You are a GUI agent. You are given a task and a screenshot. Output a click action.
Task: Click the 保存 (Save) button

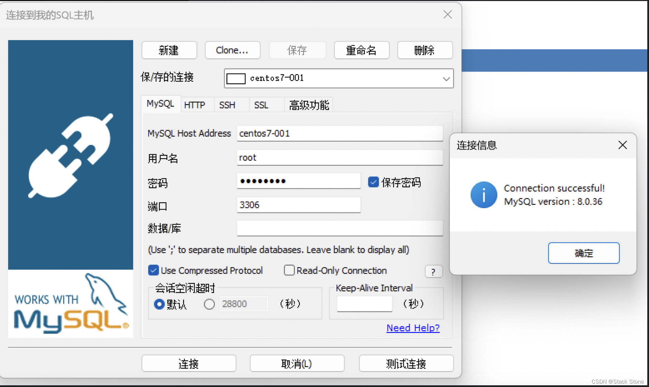click(297, 50)
